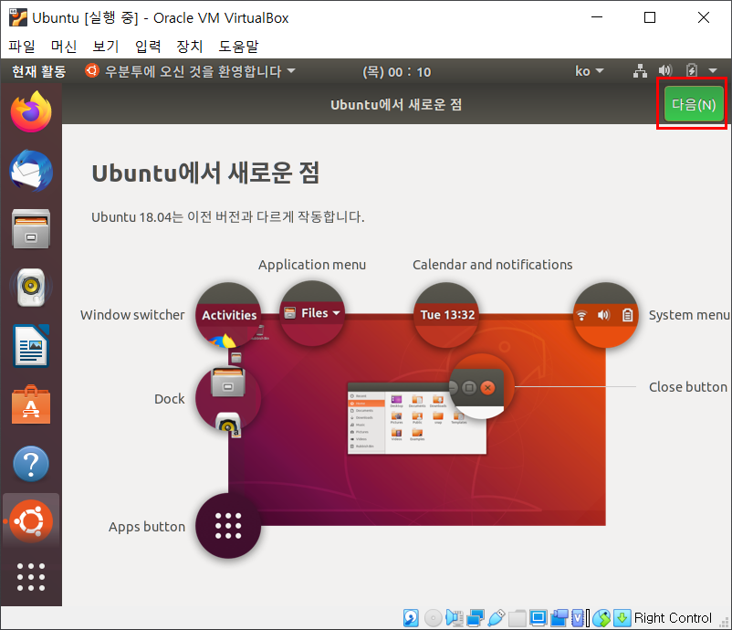732x630 pixels.
Task: Click the network wired icon in top bar
Action: tap(640, 71)
